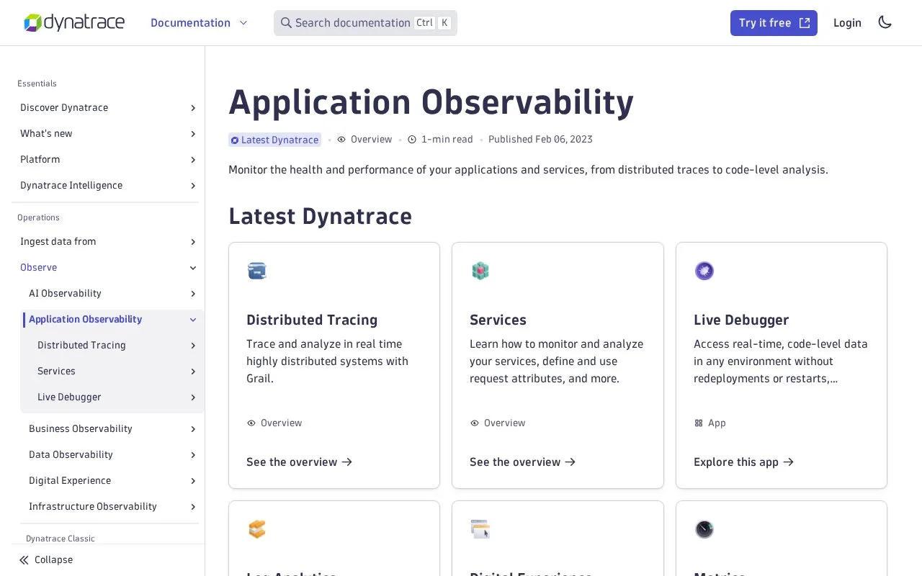Click the Login link
The width and height of the screenshot is (922, 576).
[x=847, y=23]
